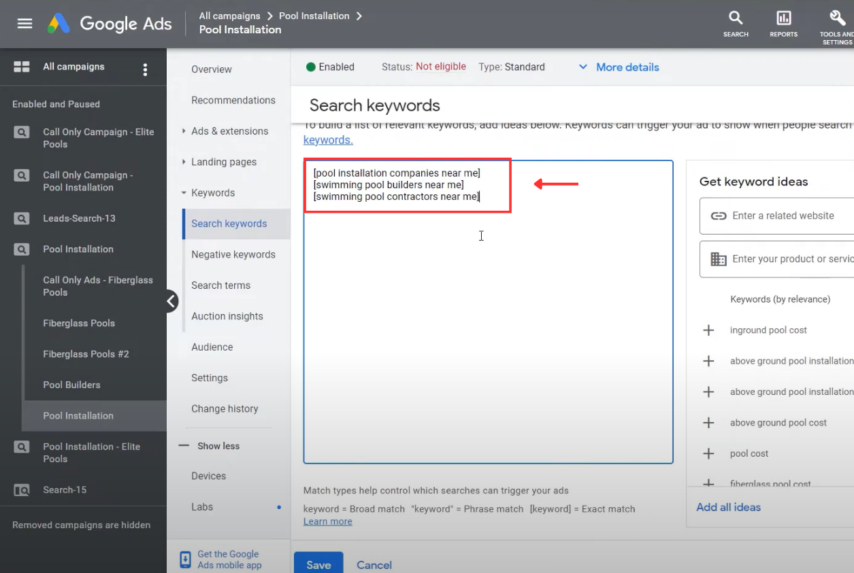854x573 pixels.
Task: Click the Google Ads mobile app icon
Action: click(x=184, y=559)
